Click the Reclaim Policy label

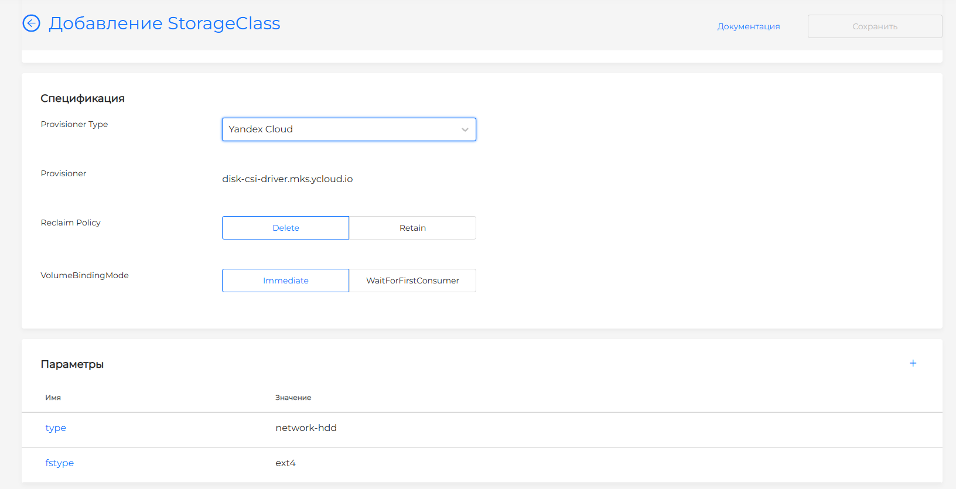(71, 223)
